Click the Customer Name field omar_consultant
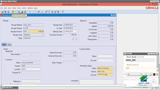 tap(31, 62)
